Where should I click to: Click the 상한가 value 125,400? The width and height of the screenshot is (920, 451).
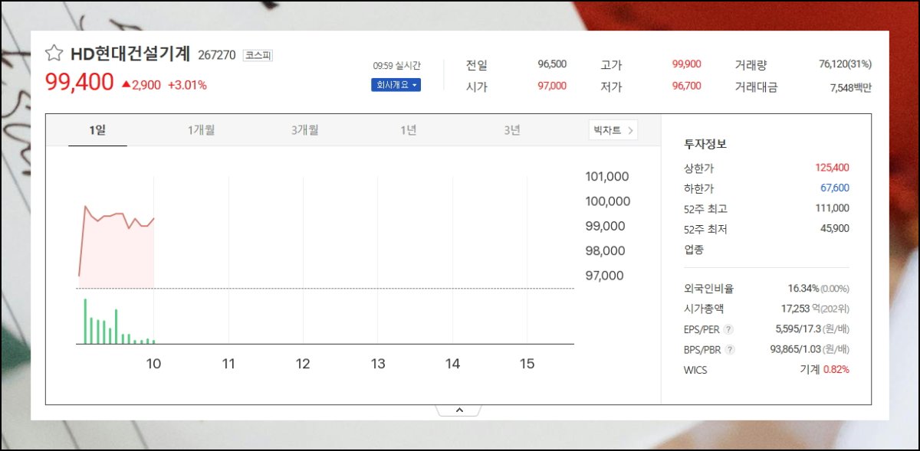click(x=833, y=168)
